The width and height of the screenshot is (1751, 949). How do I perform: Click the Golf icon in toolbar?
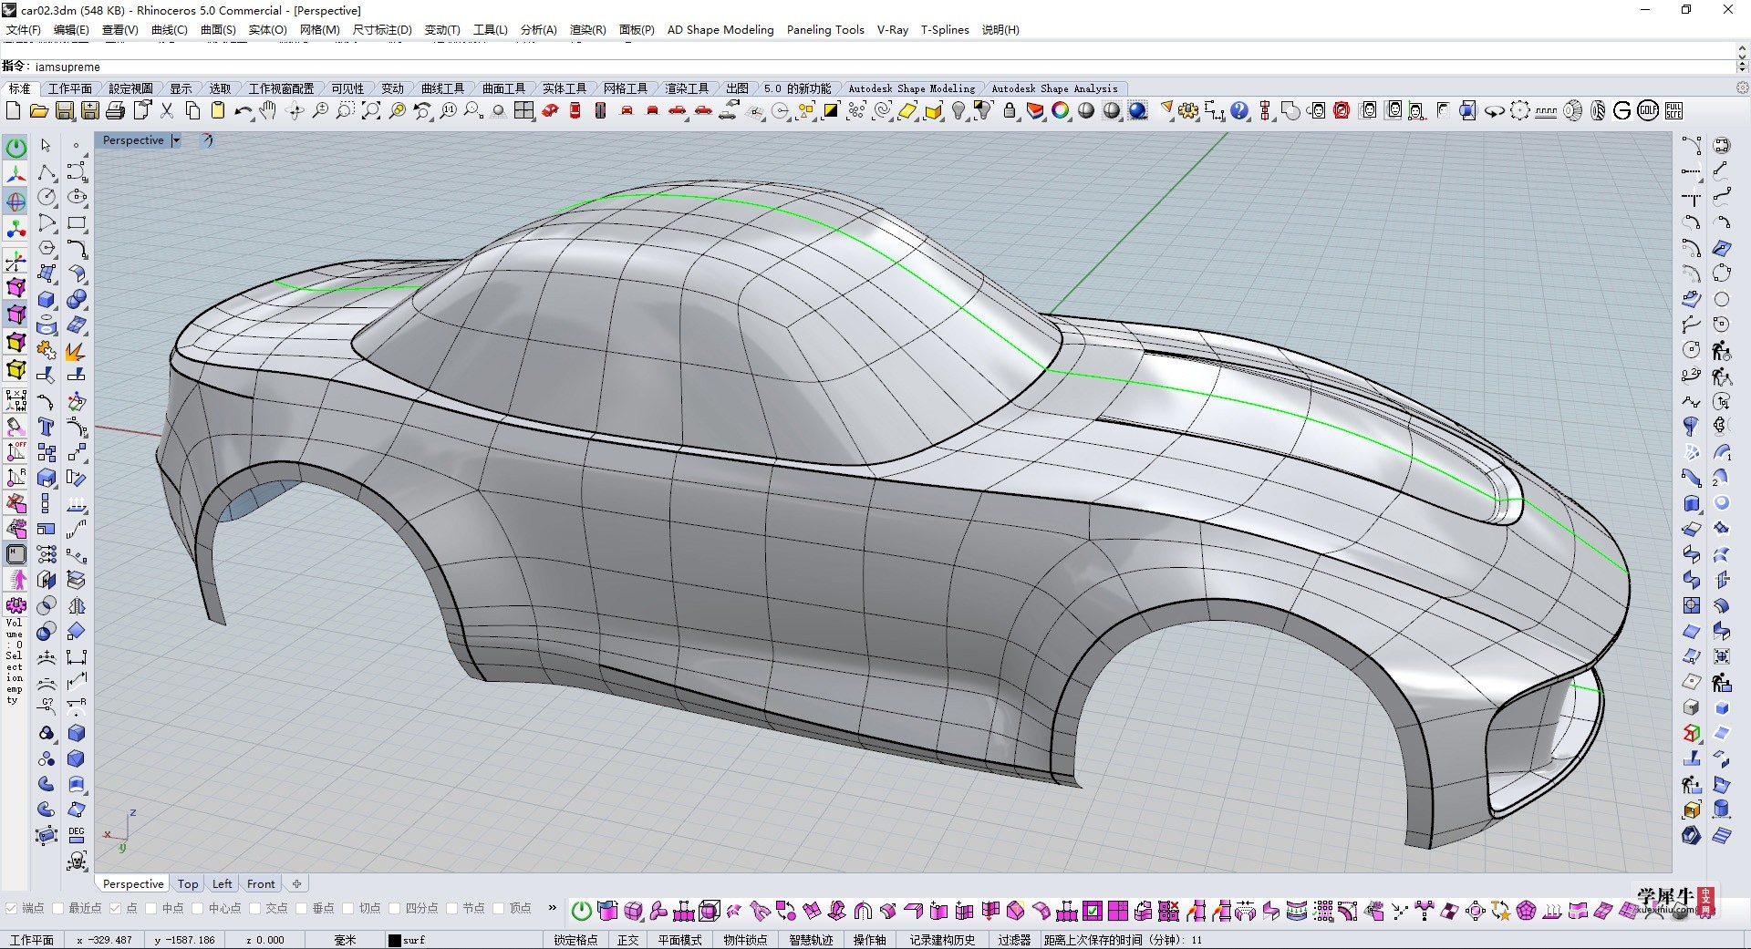tap(1648, 111)
